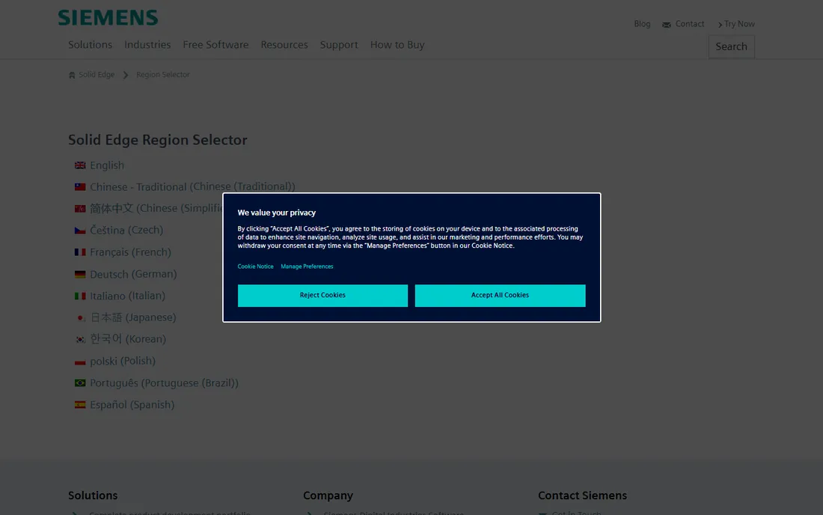823x515 pixels.
Task: Click the Polish flag icon
Action: [x=80, y=362]
